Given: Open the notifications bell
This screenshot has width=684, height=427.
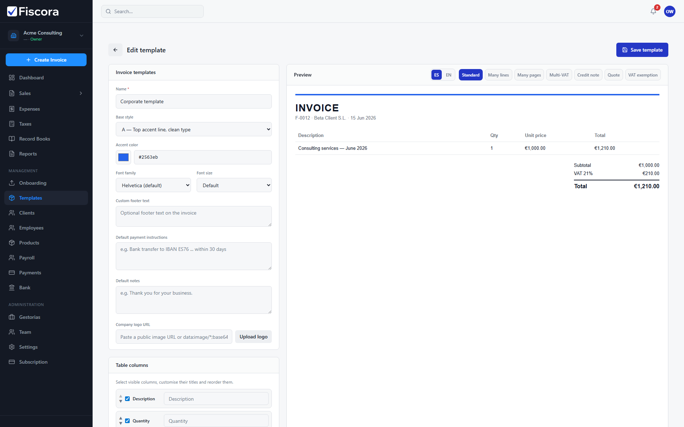Looking at the screenshot, I should 653,11.
